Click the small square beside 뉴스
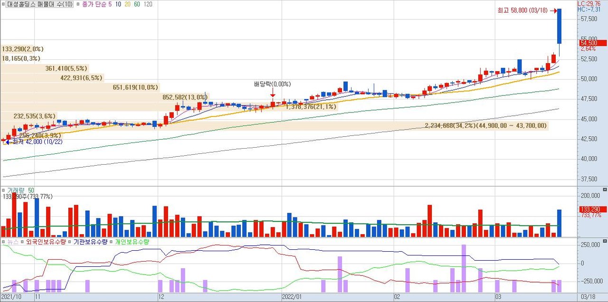This screenshot has width=608, height=302. (3, 242)
